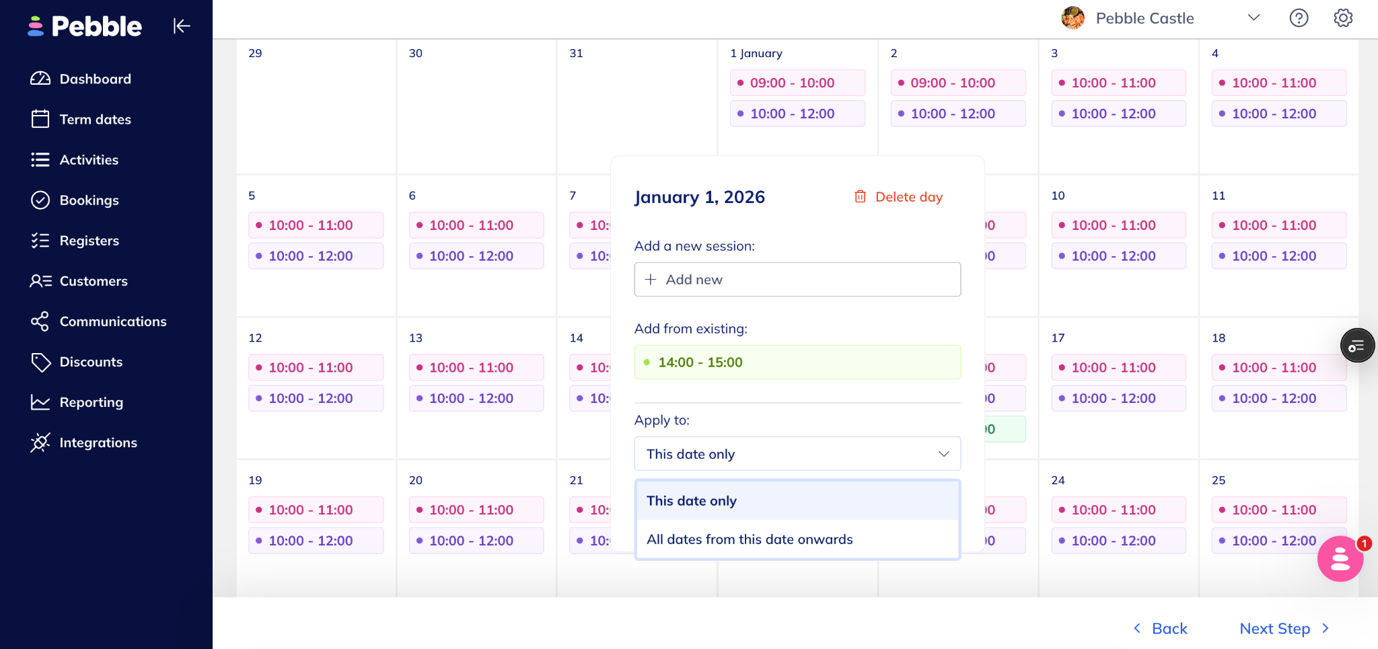Open the Dashboard page
1378x649 pixels.
pos(95,79)
